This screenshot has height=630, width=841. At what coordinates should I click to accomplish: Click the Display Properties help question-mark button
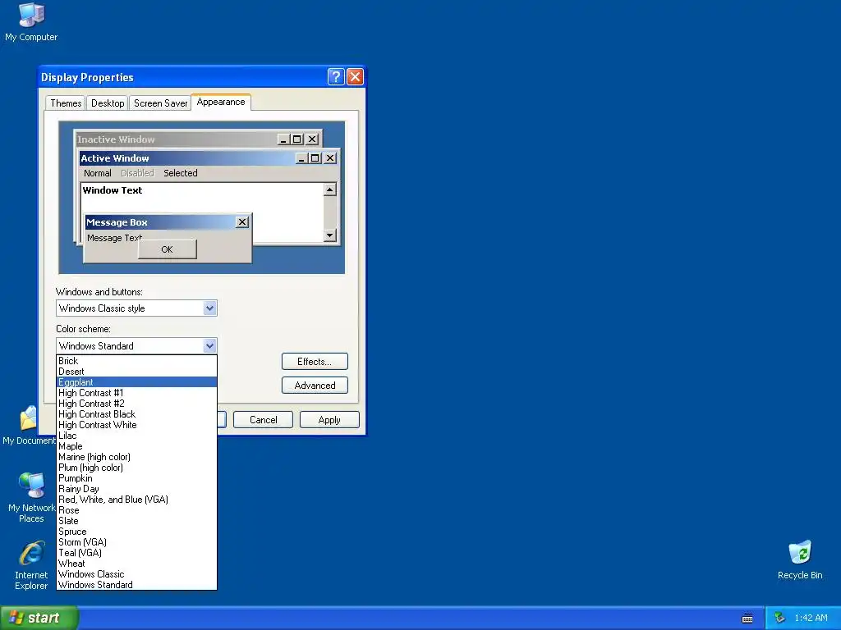tap(336, 77)
